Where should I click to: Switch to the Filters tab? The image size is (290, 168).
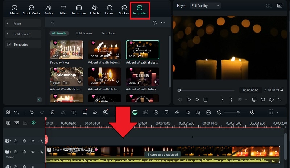pyautogui.click(x=109, y=10)
